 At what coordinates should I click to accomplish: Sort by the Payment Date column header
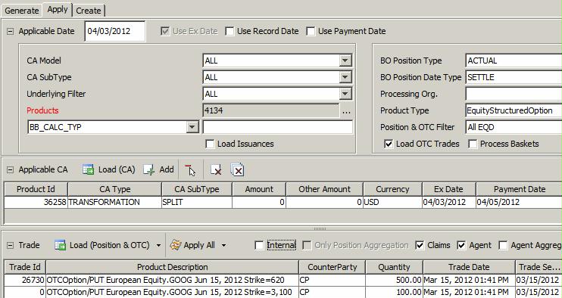[519, 189]
